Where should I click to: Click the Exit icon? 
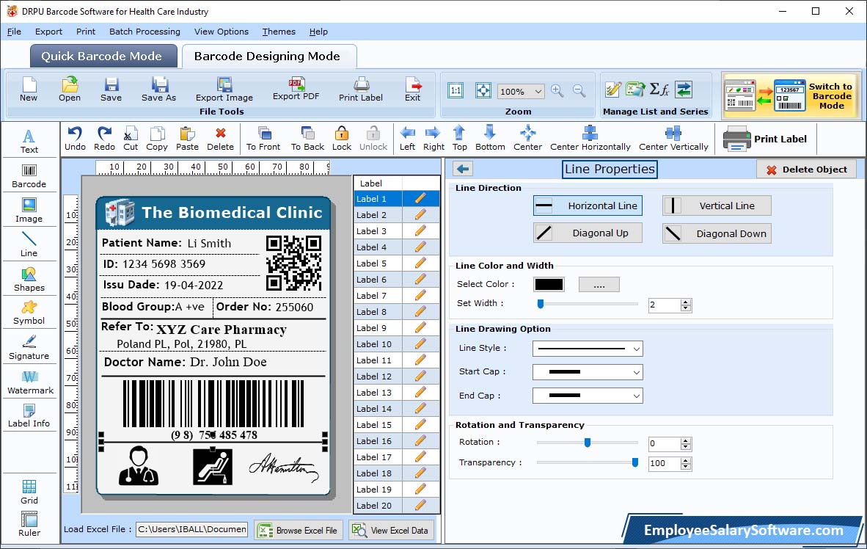[x=412, y=89]
